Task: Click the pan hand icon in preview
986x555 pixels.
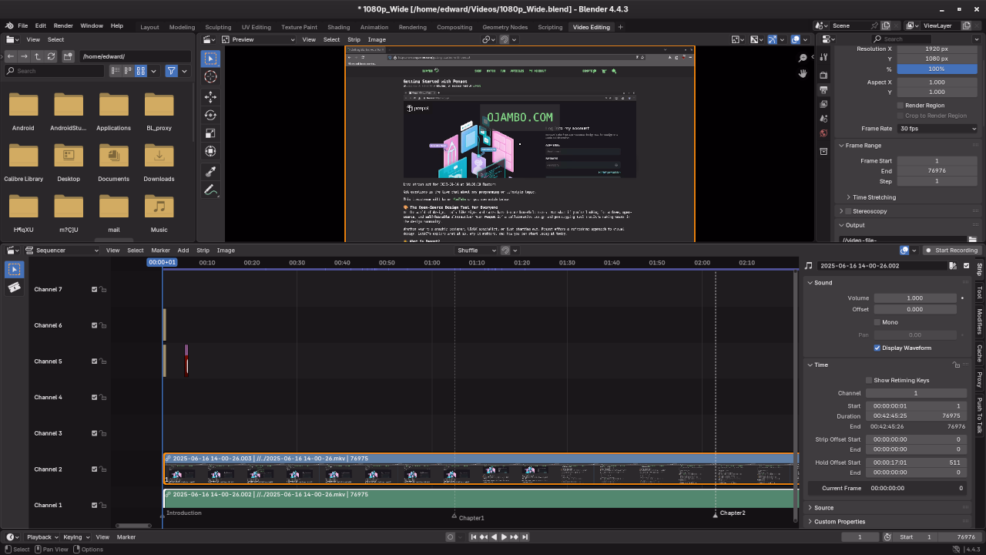Action: 803,73
